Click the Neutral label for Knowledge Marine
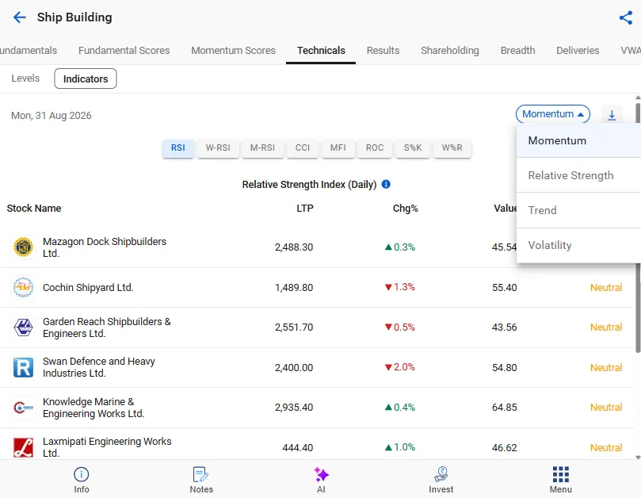641x498 pixels. tap(606, 407)
